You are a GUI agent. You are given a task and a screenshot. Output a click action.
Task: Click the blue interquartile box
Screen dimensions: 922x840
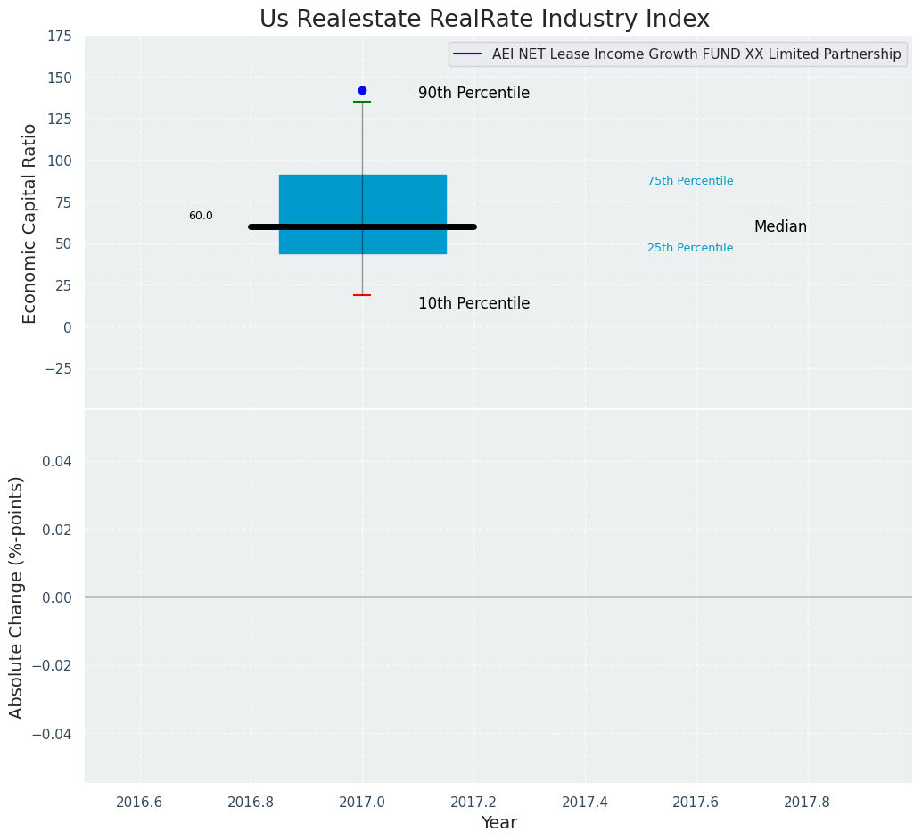tap(321, 196)
